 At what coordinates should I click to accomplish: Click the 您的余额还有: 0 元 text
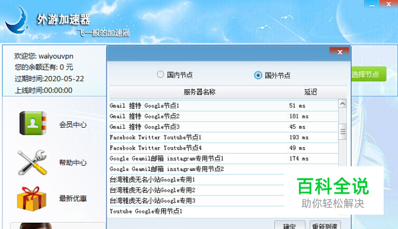[x=44, y=67]
